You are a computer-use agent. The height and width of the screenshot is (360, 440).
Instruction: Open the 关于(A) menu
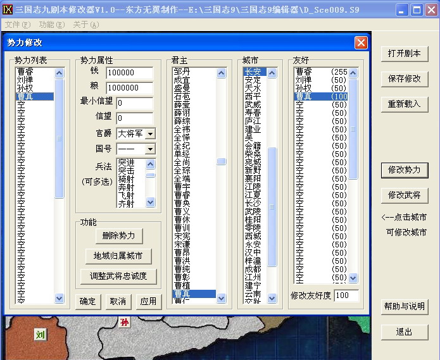86,25
